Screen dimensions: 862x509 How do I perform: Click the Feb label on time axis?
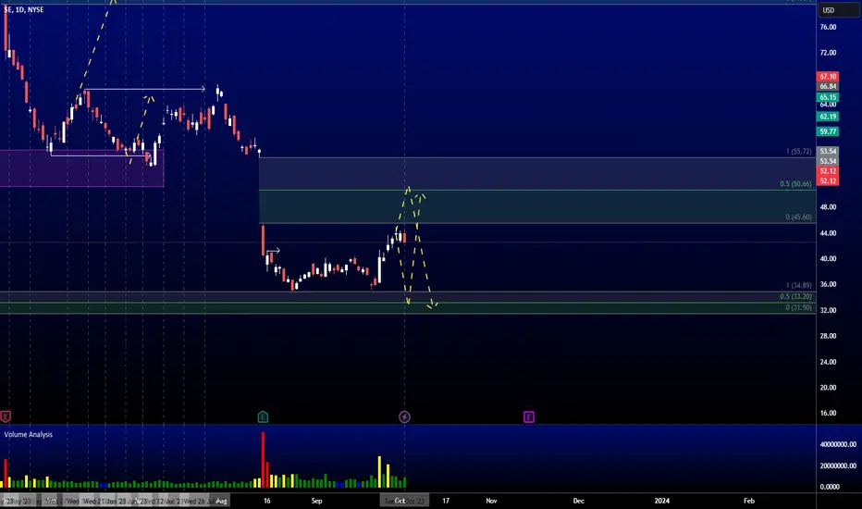tap(749, 501)
